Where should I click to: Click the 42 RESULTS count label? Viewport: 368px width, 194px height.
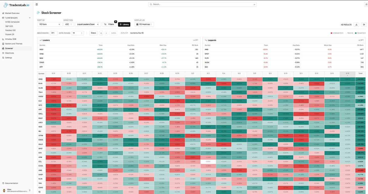point(346,25)
